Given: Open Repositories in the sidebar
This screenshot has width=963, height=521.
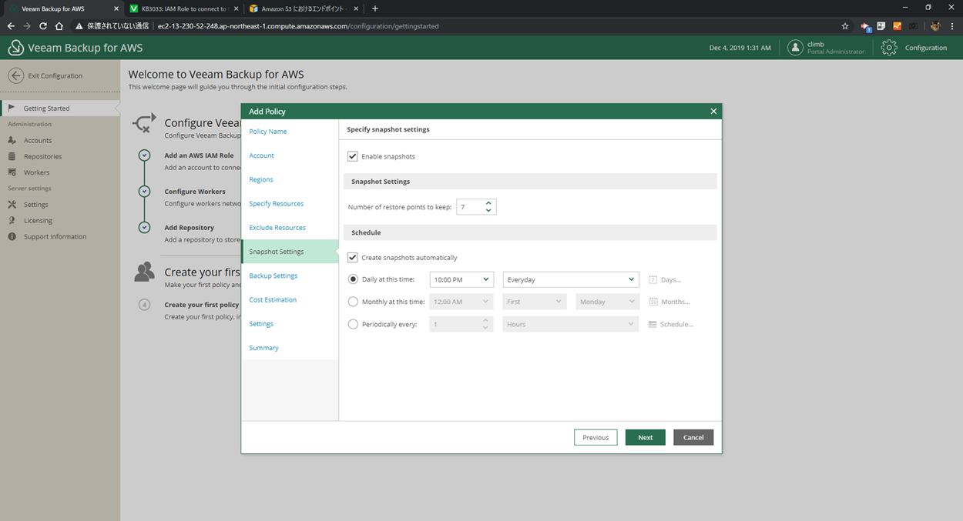Looking at the screenshot, I should coord(42,156).
